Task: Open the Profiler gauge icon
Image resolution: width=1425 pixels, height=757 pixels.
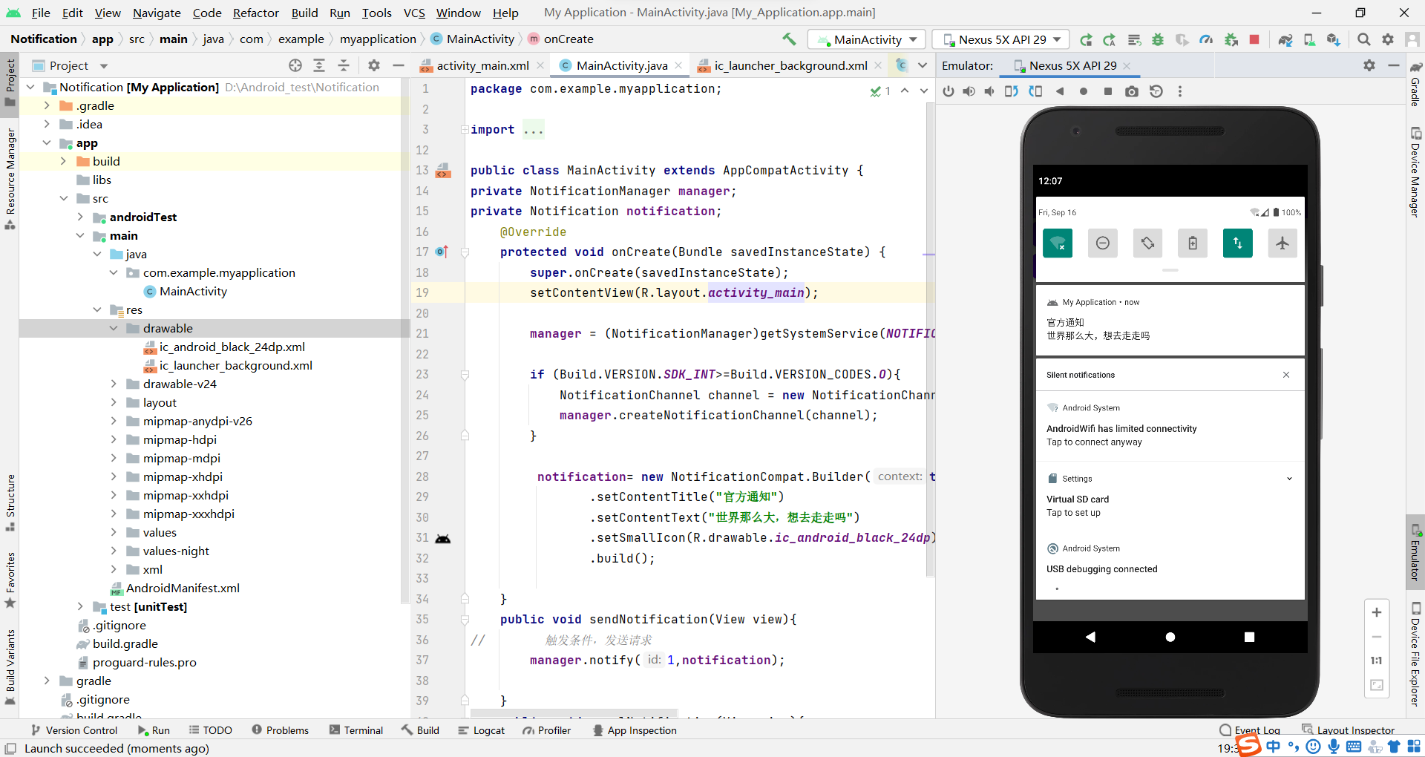Action: pyautogui.click(x=1206, y=39)
